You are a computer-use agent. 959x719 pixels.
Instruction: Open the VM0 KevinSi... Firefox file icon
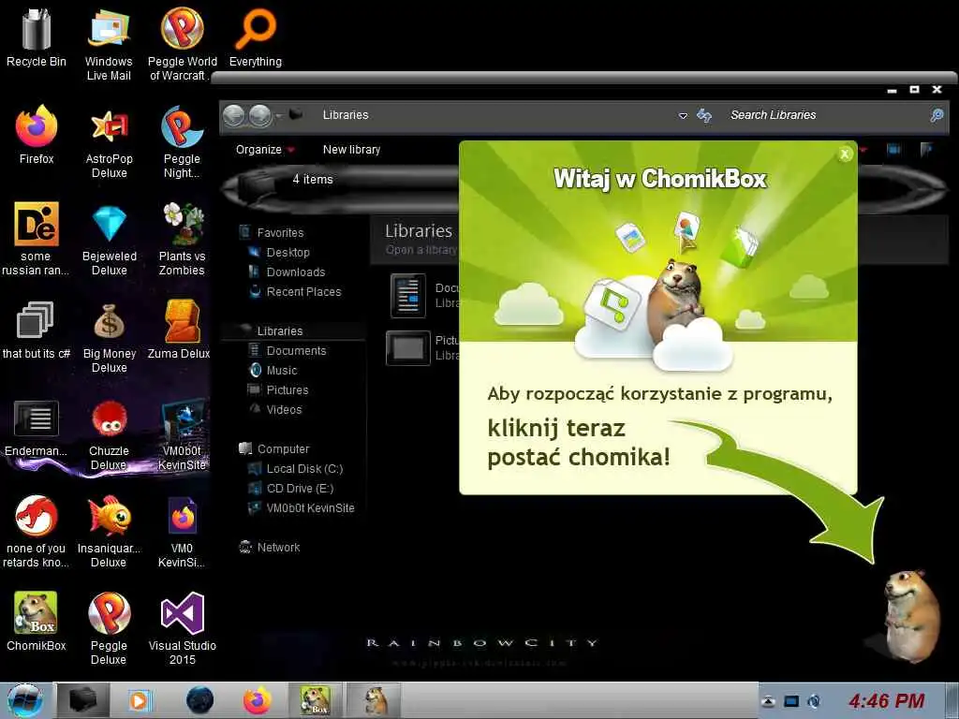(183, 531)
